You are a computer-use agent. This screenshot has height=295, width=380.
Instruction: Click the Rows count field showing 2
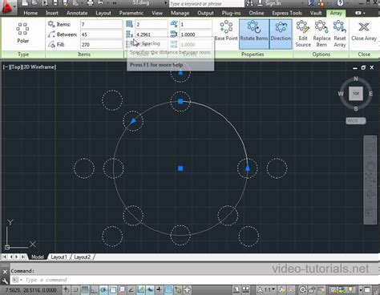coord(151,24)
